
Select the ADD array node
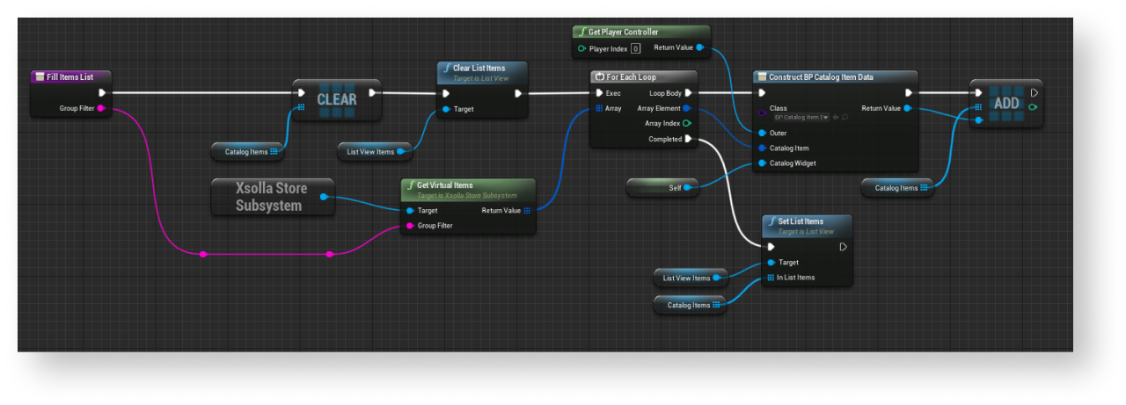pyautogui.click(x=1005, y=103)
